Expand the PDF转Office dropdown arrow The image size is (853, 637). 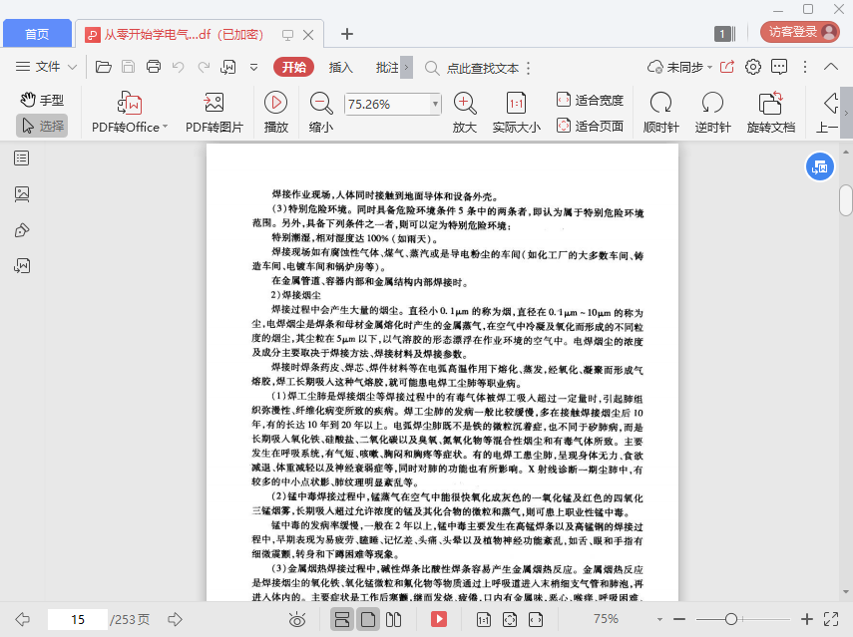click(165, 127)
